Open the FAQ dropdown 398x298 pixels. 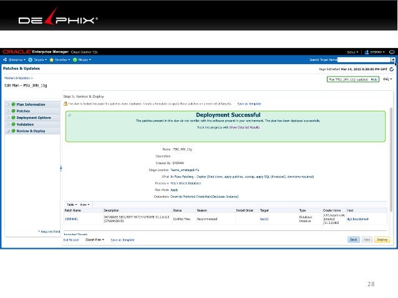387,79
